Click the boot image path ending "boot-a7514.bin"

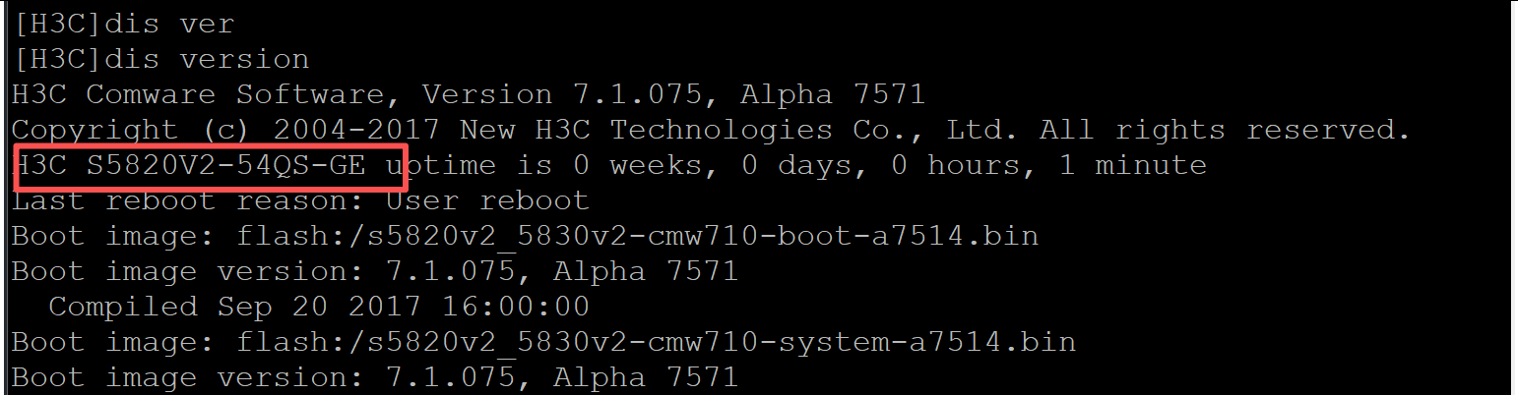coord(637,236)
